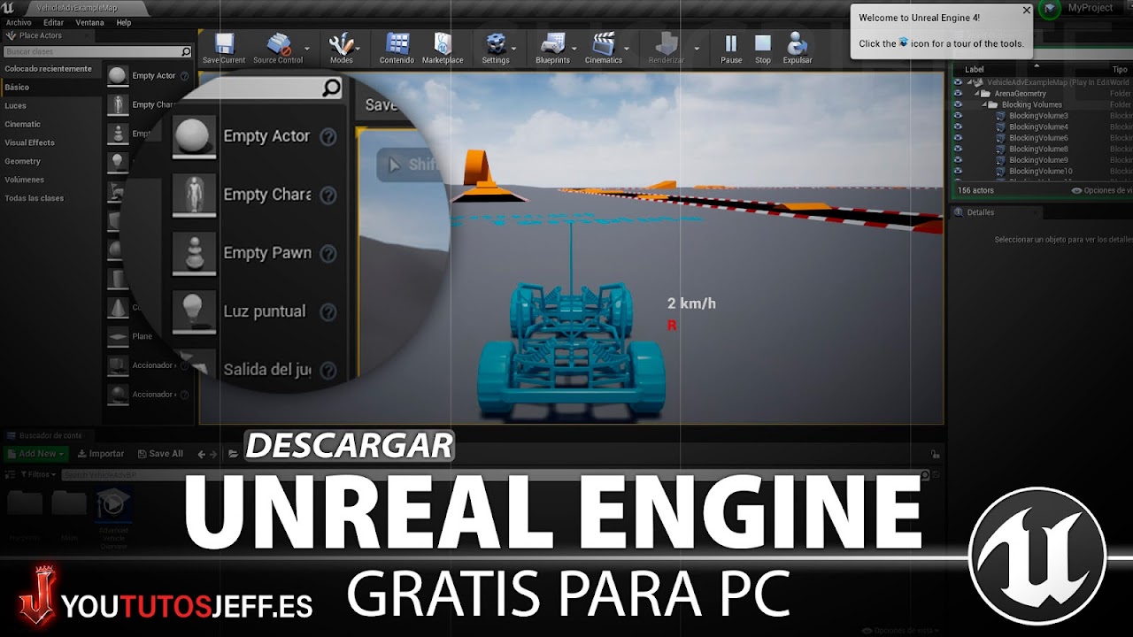Open the Cinematics dropdown arrow
1133x637 pixels.
(626, 49)
